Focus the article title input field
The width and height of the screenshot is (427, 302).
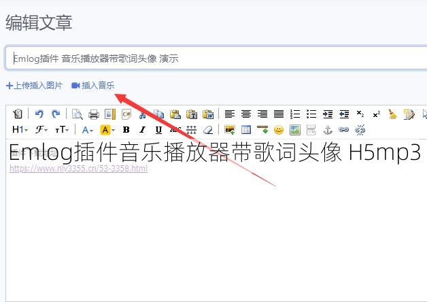tap(216, 58)
